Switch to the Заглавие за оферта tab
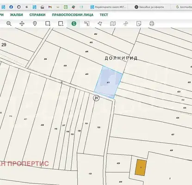Screen dimensions: 192x185 coord(149,7)
